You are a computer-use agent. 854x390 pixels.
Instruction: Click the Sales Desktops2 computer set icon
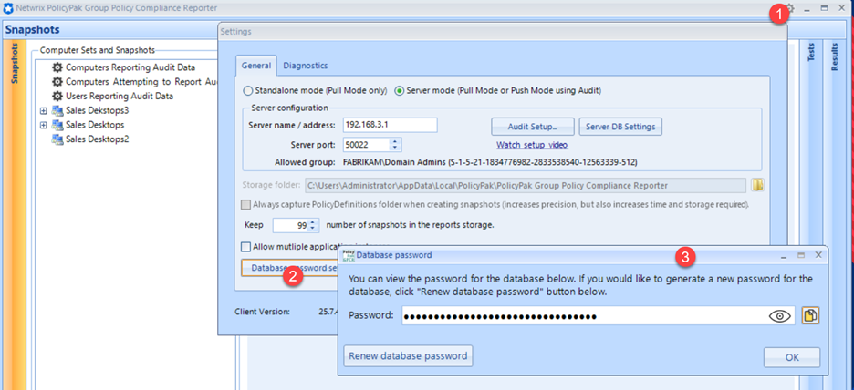pos(57,139)
